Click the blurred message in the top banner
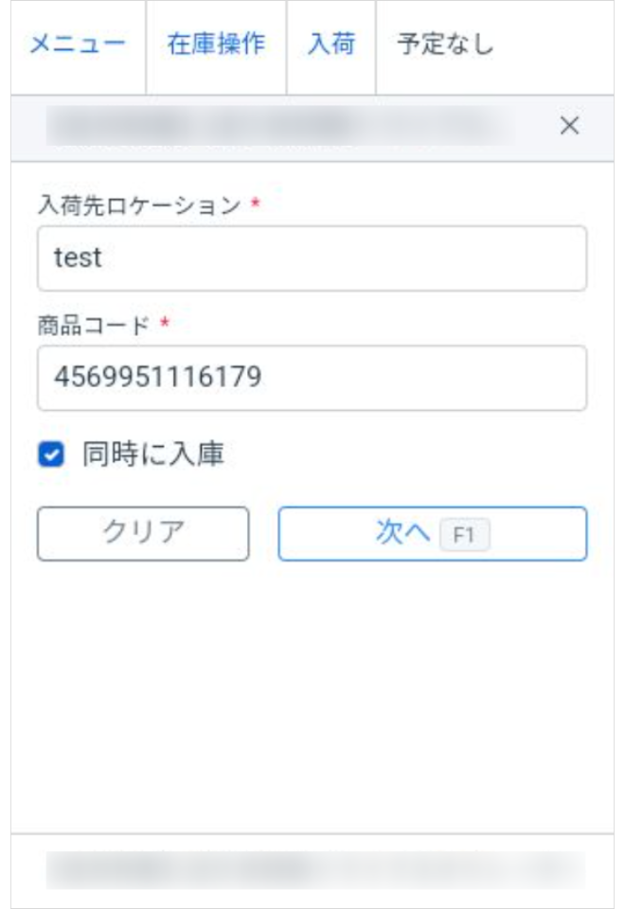 point(275,126)
